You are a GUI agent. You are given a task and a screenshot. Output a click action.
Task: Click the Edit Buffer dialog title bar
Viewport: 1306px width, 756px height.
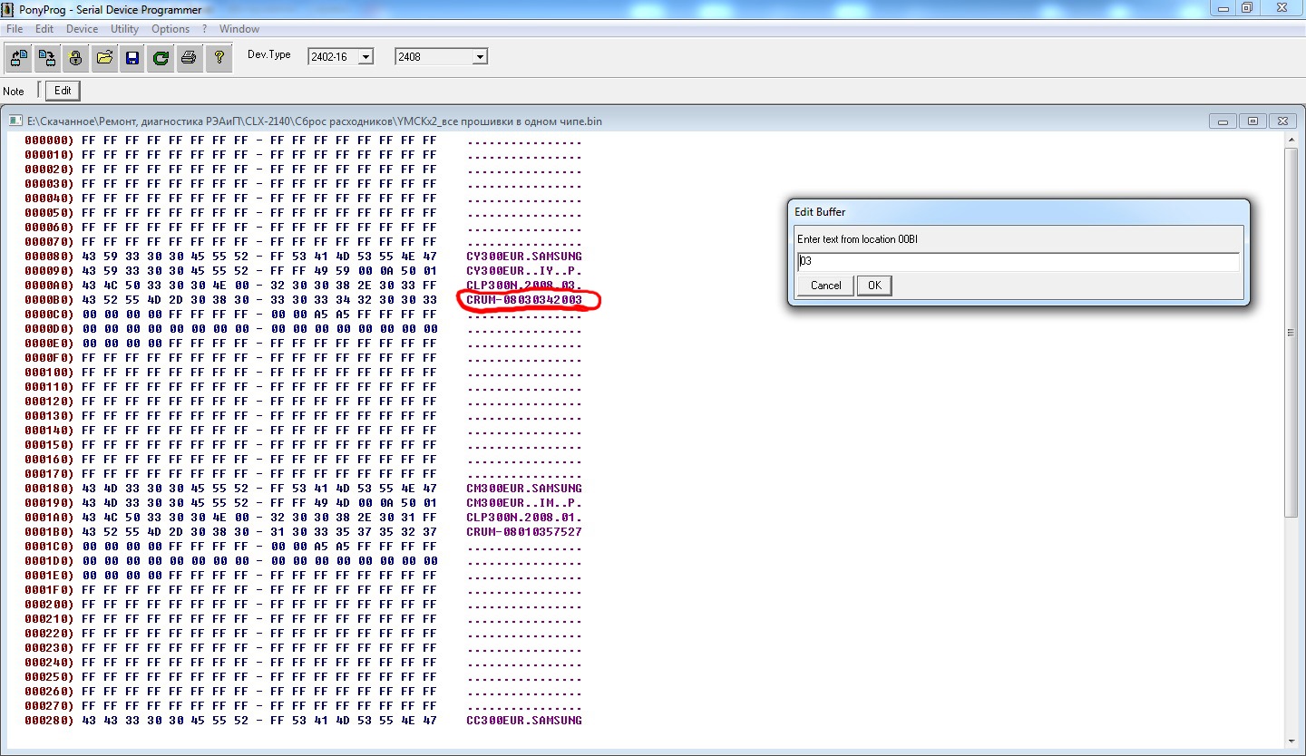[x=1018, y=211]
